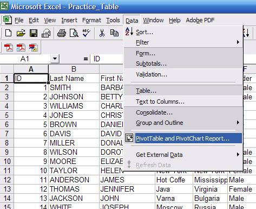Open the Insert menu
The width and height of the screenshot is (256, 209).
(x=69, y=20)
